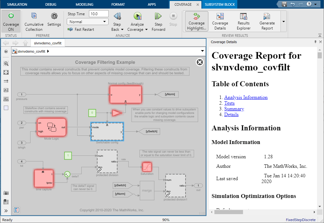Open the Results Explorer

click(243, 21)
